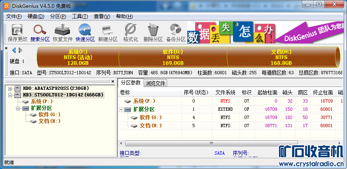Click the 起始柱面 column header
The height and width of the screenshot is (169, 347).
coord(267,92)
